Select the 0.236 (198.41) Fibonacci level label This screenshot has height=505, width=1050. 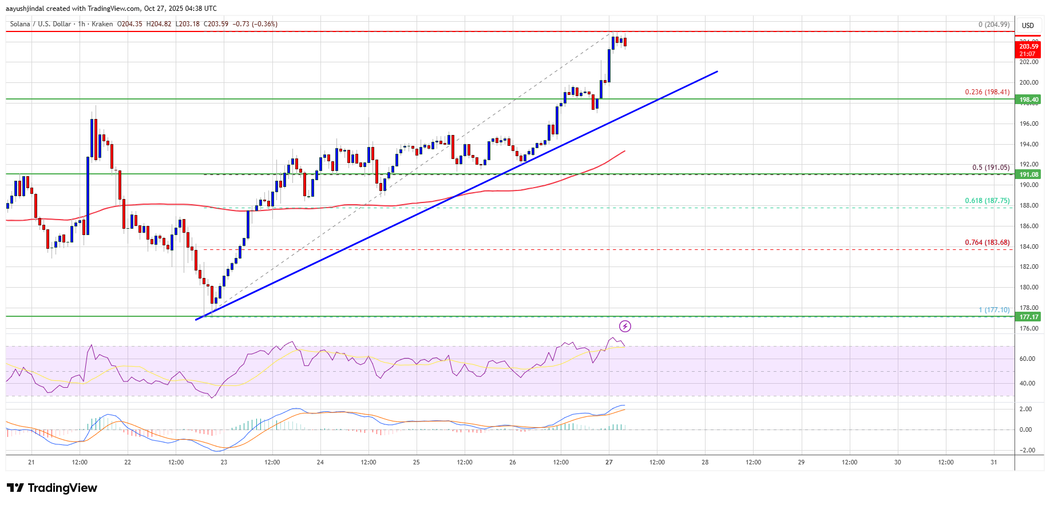click(x=987, y=92)
